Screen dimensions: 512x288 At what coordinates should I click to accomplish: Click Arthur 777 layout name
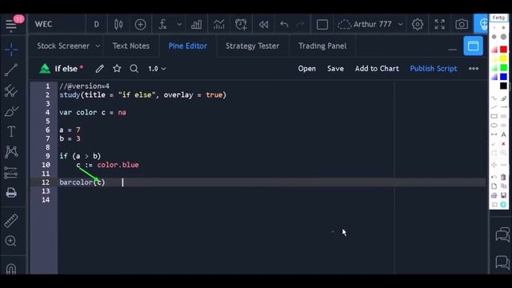click(372, 25)
